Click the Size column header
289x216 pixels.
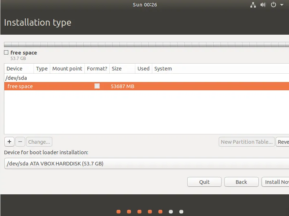pos(117,68)
